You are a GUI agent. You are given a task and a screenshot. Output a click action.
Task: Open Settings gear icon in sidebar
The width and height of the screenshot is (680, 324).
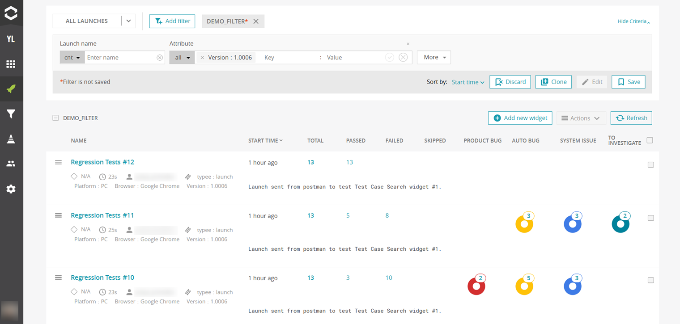click(11, 189)
